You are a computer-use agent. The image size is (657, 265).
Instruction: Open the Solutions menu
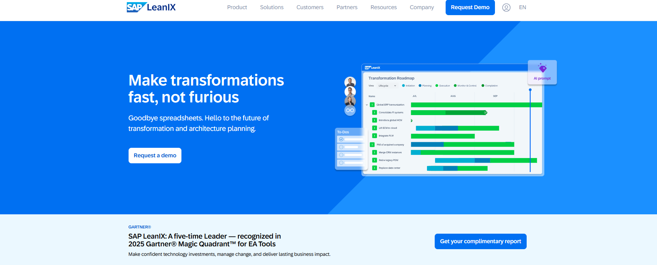point(272,7)
